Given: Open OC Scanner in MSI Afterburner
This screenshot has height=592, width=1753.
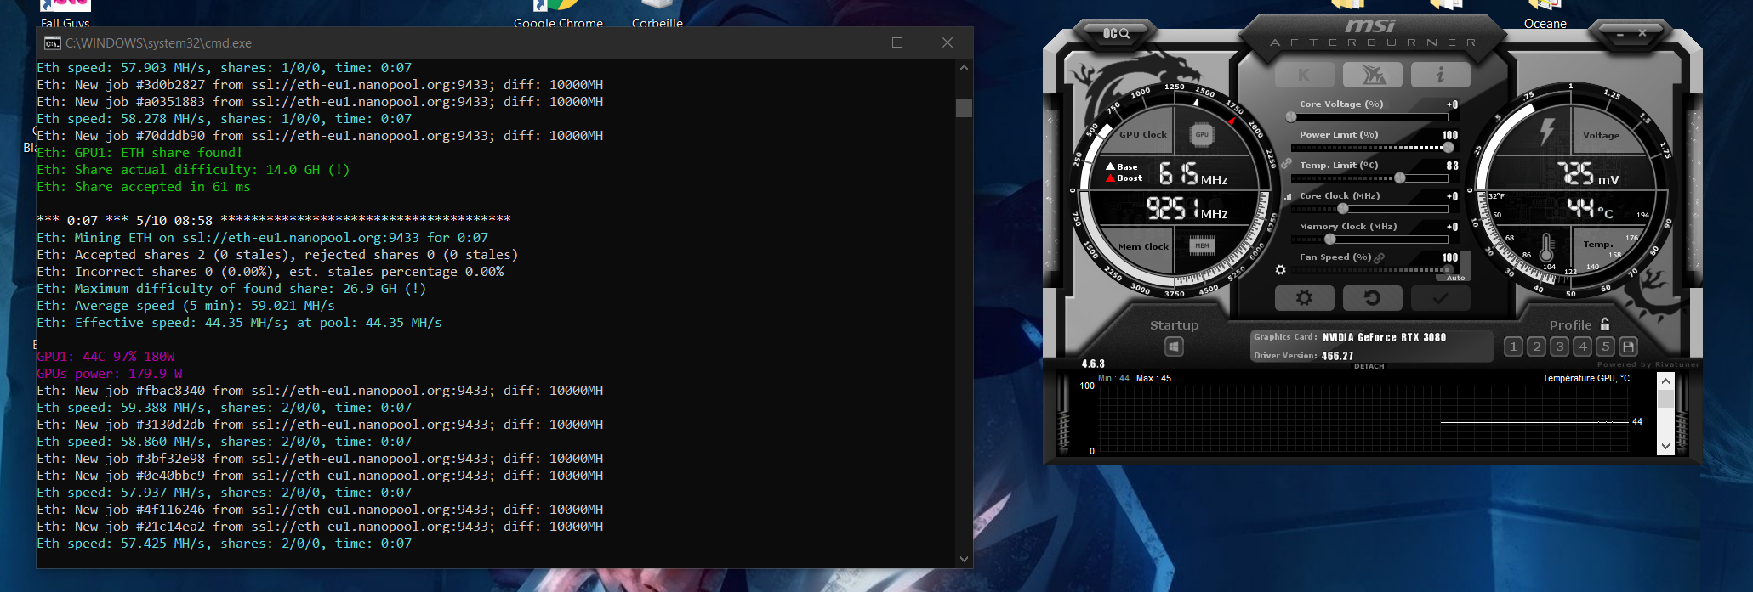Looking at the screenshot, I should 1116,33.
